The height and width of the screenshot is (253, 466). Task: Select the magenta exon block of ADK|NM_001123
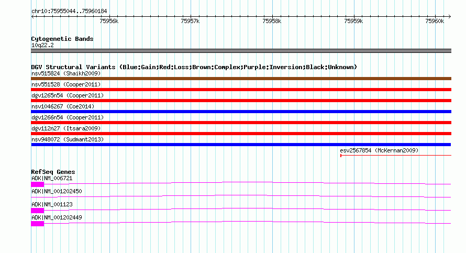point(38,211)
